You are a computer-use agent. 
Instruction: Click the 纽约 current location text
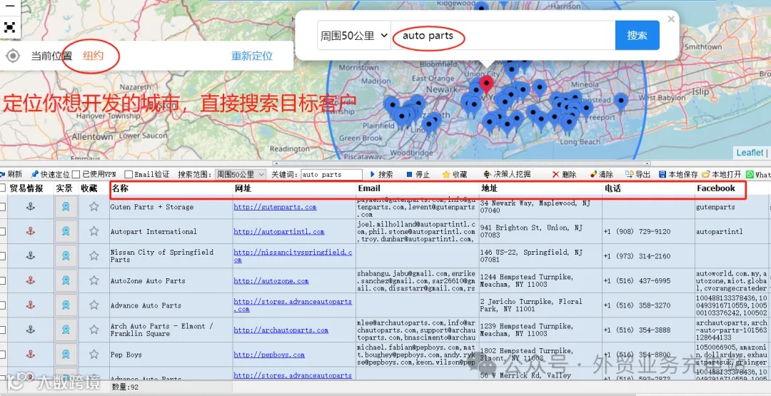point(93,56)
